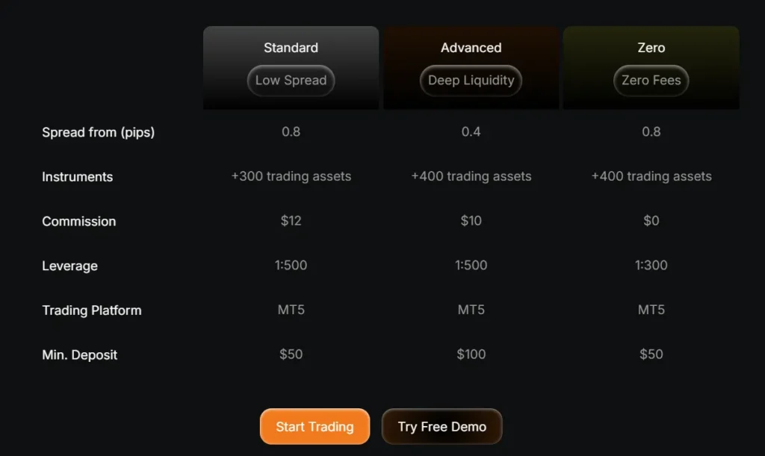Switch to the Advanced account header

(471, 48)
